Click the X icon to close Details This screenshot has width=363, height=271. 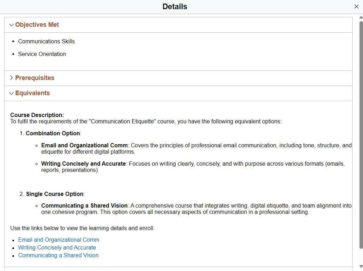pyautogui.click(x=356, y=6)
